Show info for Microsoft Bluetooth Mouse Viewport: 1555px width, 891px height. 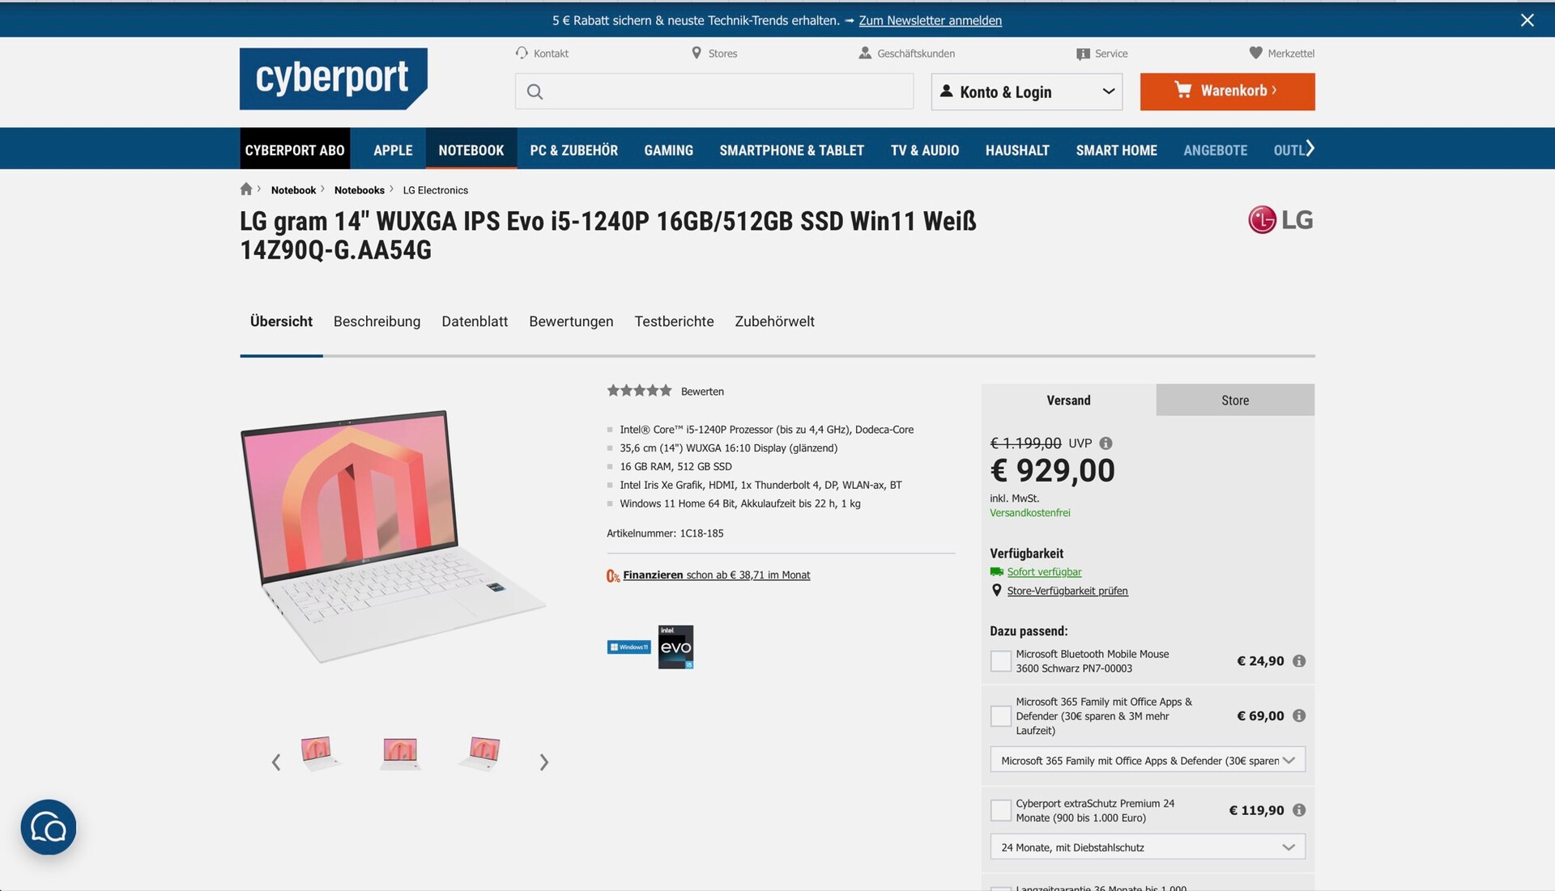click(1299, 661)
